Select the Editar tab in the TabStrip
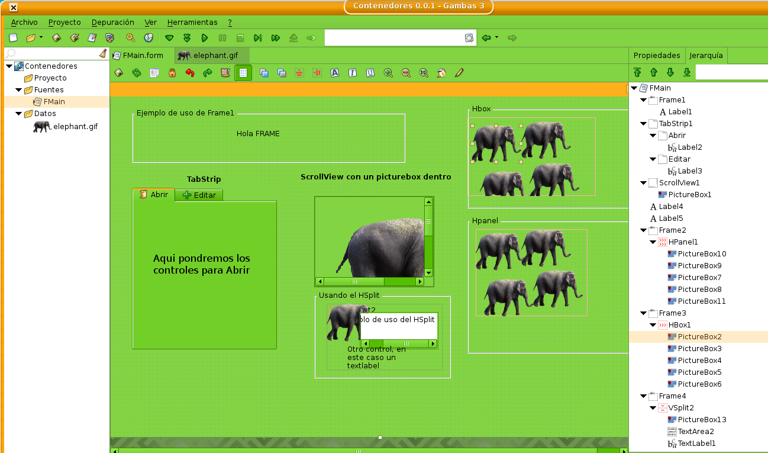Image resolution: width=768 pixels, height=453 pixels. pyautogui.click(x=199, y=195)
